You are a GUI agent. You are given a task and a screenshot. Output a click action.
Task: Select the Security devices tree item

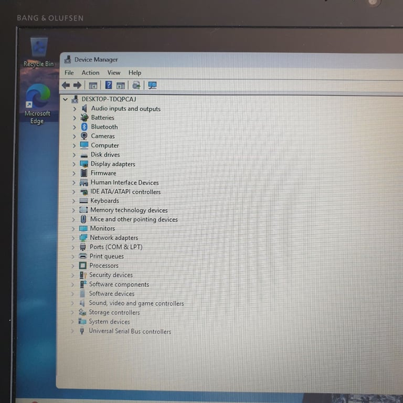point(111,275)
